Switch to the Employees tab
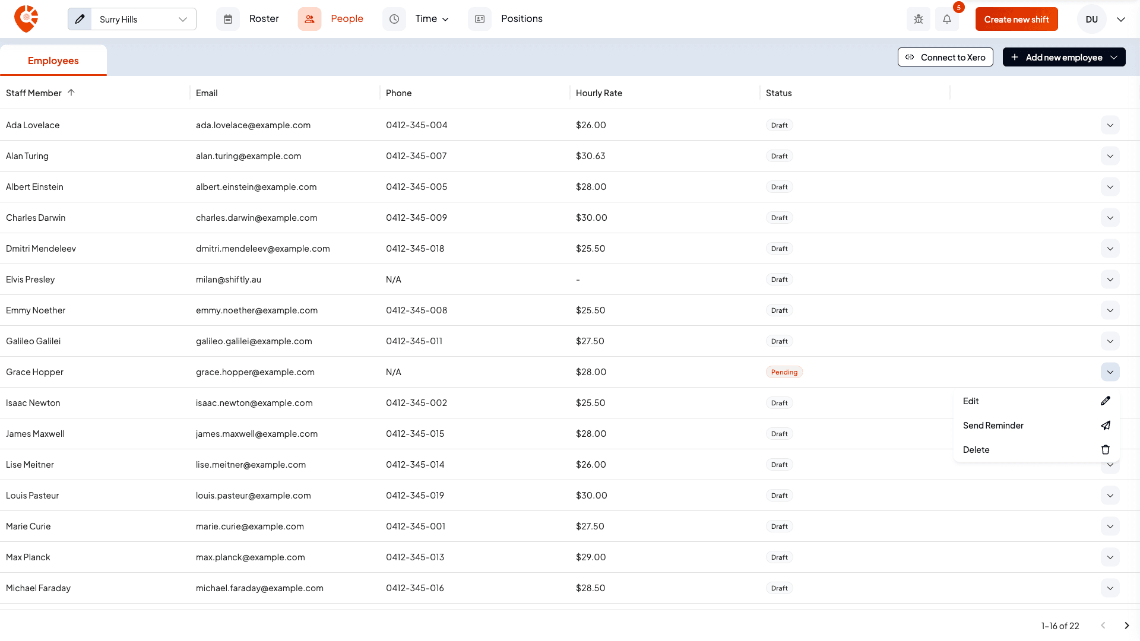The width and height of the screenshot is (1140, 641). 53,61
